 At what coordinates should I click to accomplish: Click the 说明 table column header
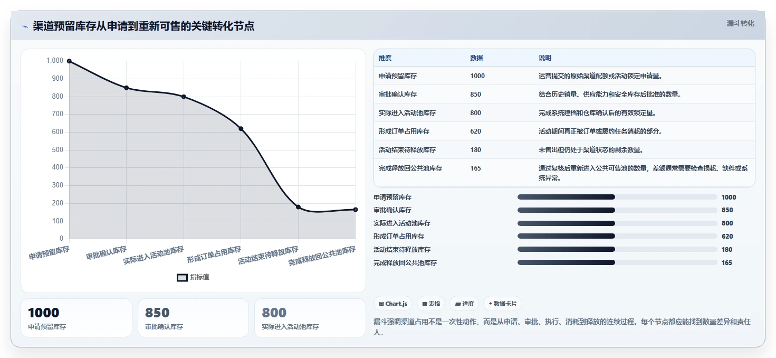tap(545, 58)
